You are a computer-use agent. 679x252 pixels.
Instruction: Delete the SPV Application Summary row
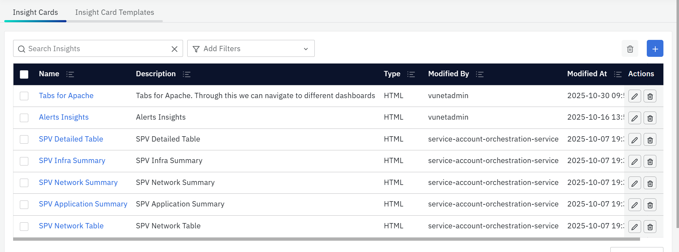(x=650, y=205)
